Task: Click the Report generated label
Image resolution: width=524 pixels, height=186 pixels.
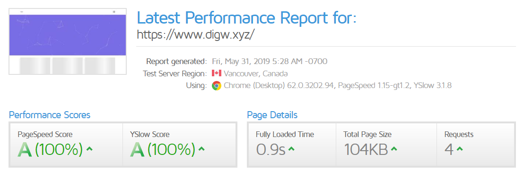Action: (176, 62)
